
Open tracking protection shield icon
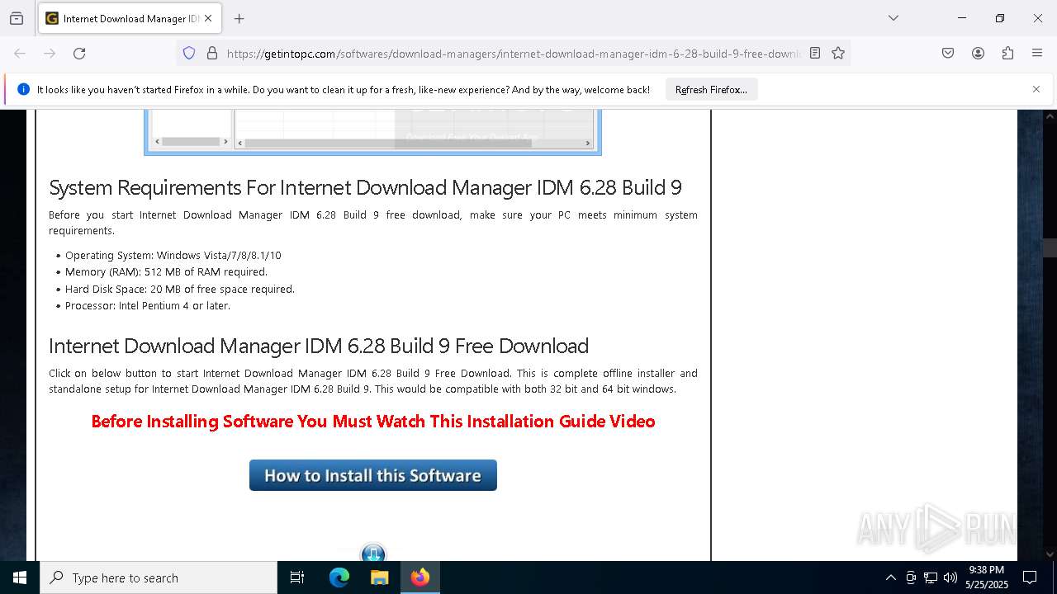(189, 54)
